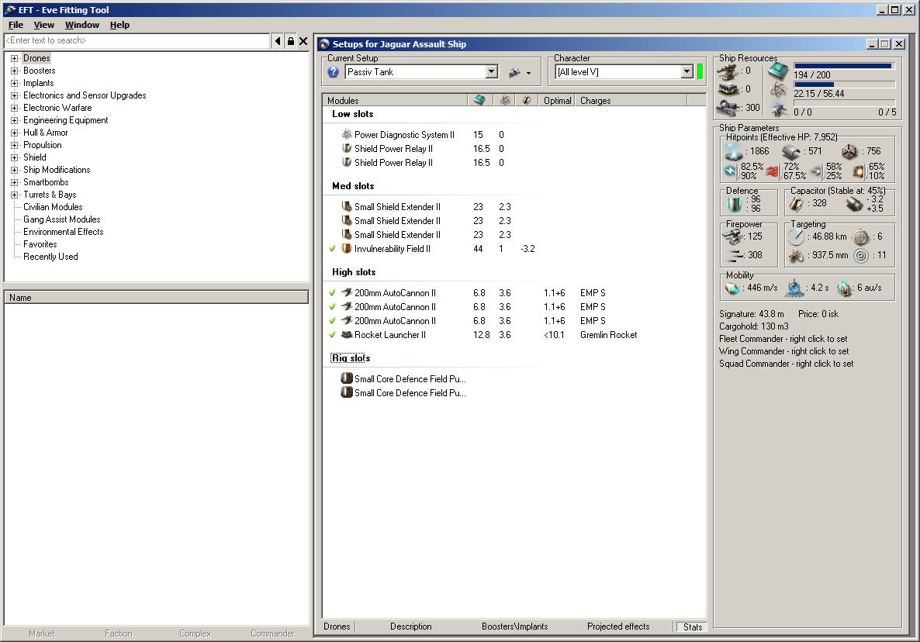
Task: Deactivate the Invulnerability Field II module checkmark
Action: 332,249
